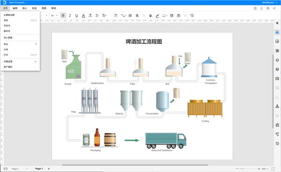Select the connector line tool
Viewport: 281px width, 172px height.
coord(123,15)
